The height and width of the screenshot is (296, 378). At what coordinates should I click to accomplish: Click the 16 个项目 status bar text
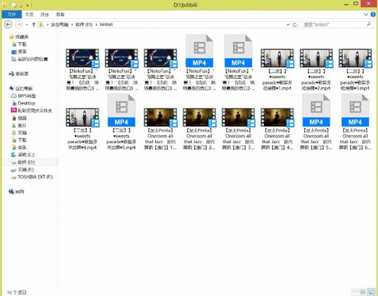[16, 292]
